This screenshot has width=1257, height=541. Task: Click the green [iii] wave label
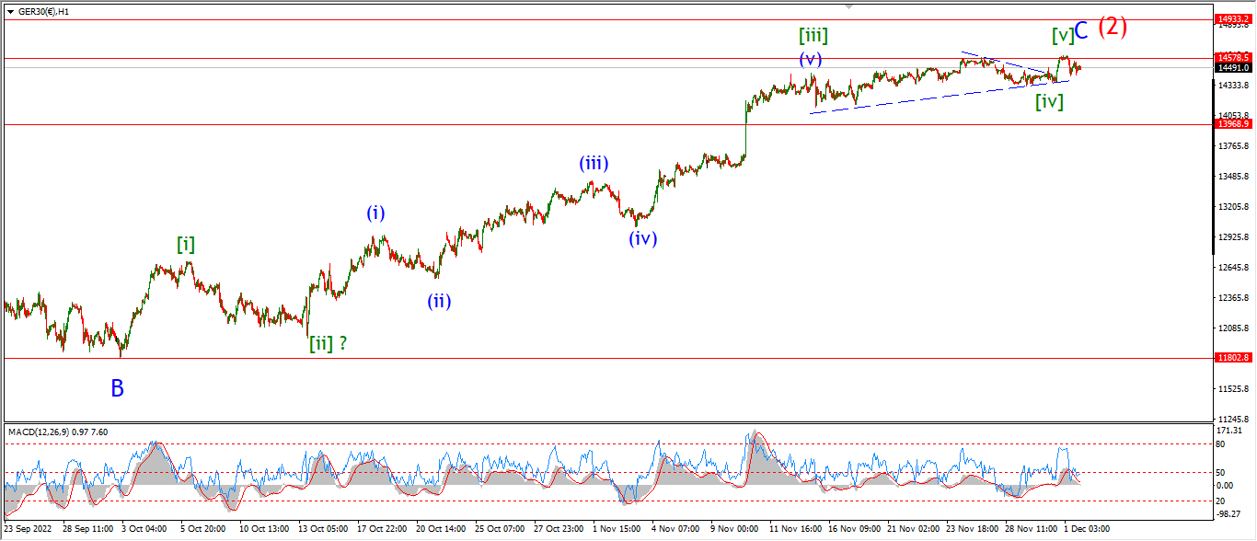pyautogui.click(x=813, y=36)
